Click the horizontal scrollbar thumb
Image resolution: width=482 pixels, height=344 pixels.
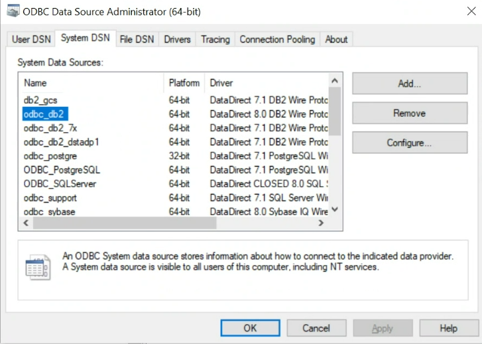[x=125, y=222]
